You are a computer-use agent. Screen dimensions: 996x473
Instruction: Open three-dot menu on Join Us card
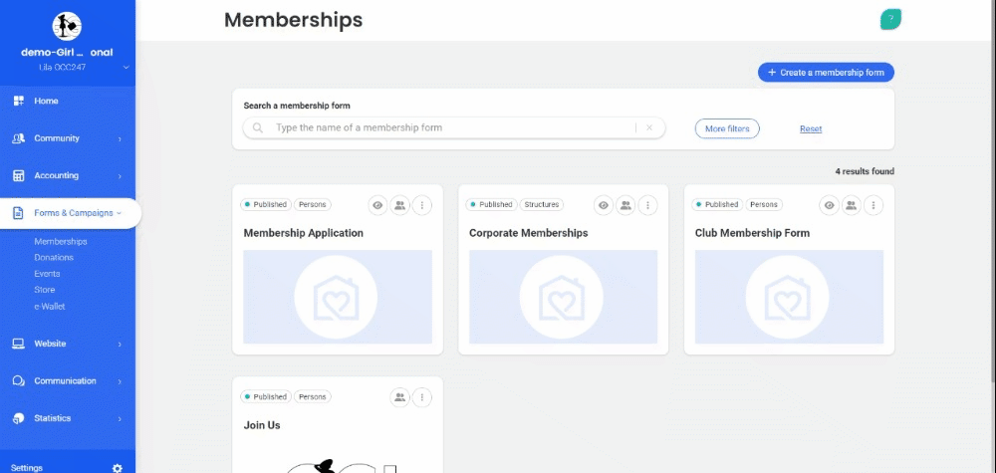[x=422, y=397]
